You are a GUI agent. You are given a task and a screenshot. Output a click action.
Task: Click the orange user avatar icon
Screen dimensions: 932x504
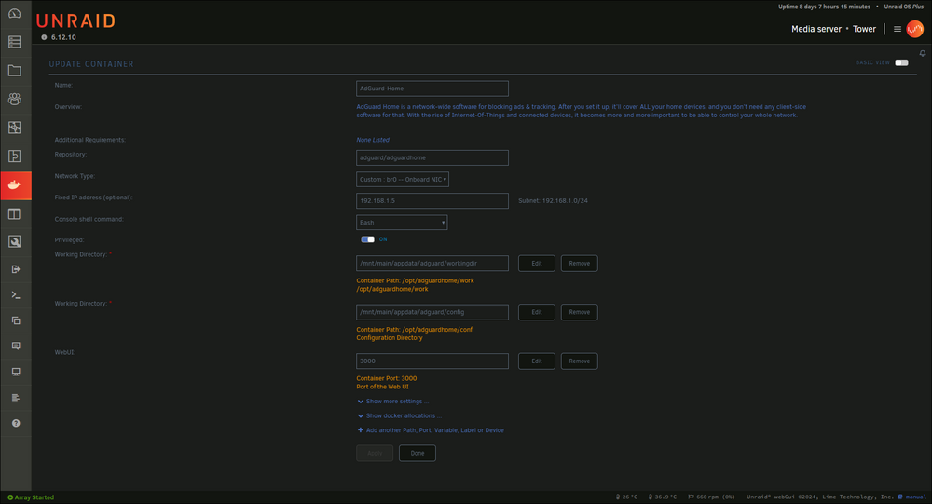[915, 29]
